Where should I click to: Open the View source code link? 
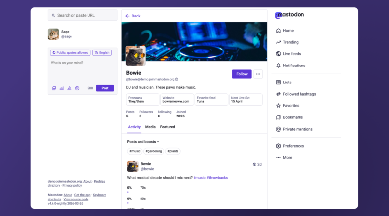pos(76,199)
